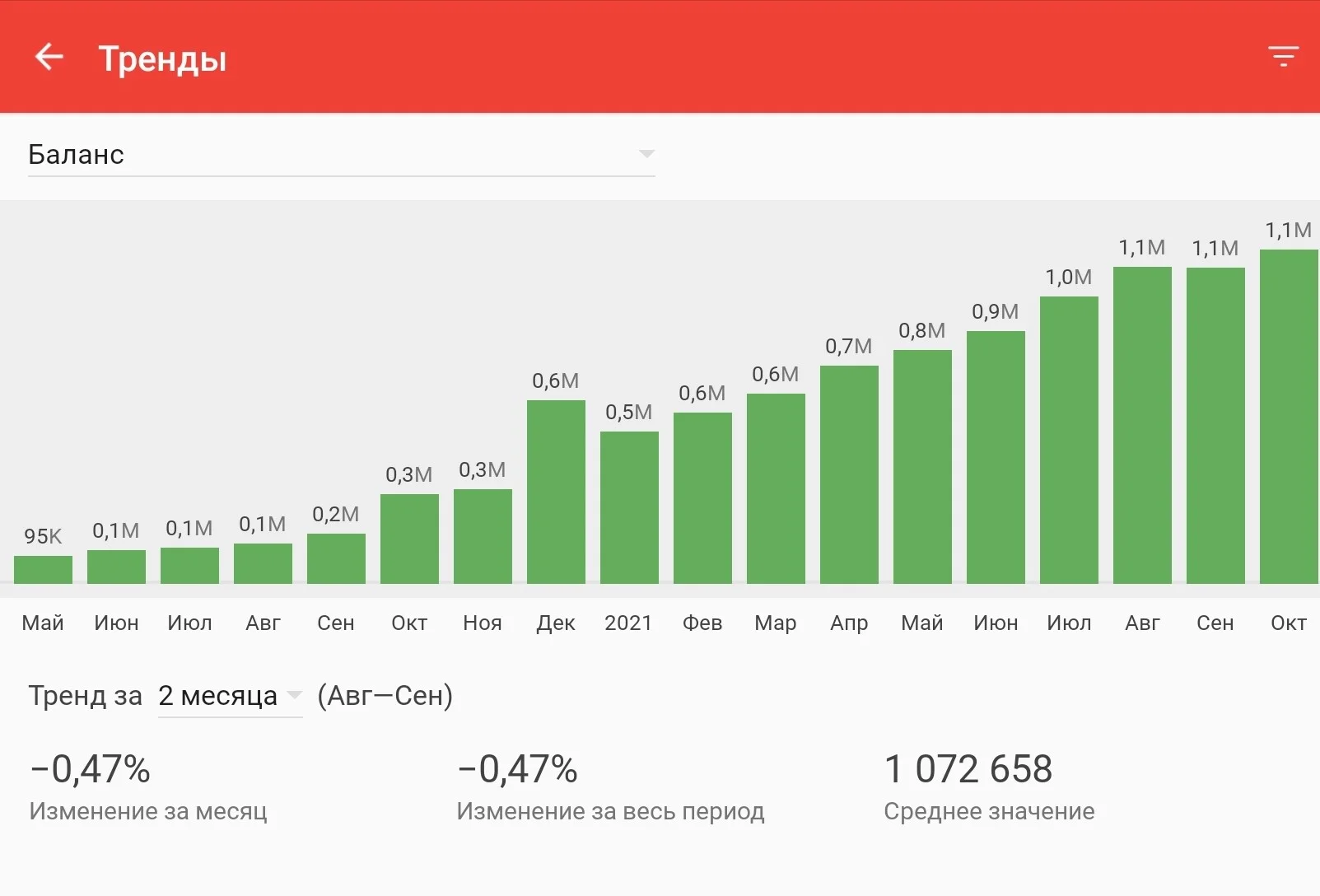Click the Тренды page title
This screenshot has width=1320, height=896.
[162, 59]
